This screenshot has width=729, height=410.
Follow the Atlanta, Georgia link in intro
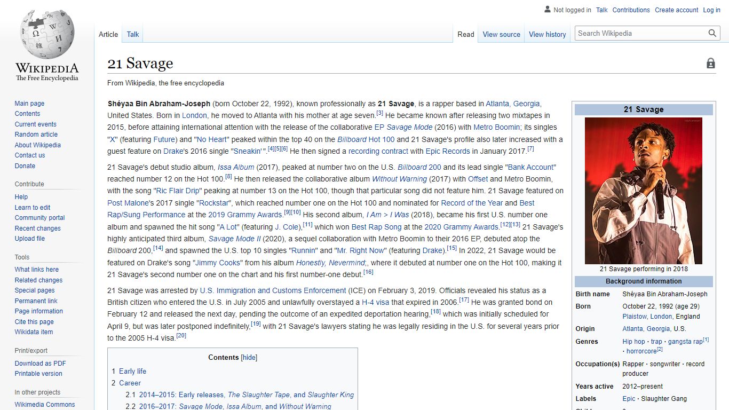pos(513,104)
